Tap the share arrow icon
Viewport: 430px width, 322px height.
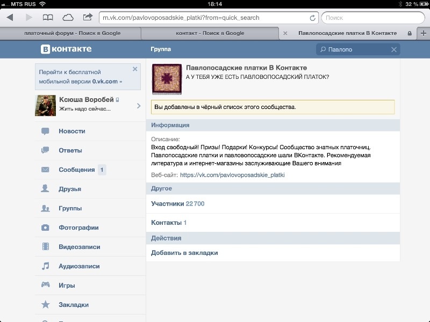click(x=88, y=17)
